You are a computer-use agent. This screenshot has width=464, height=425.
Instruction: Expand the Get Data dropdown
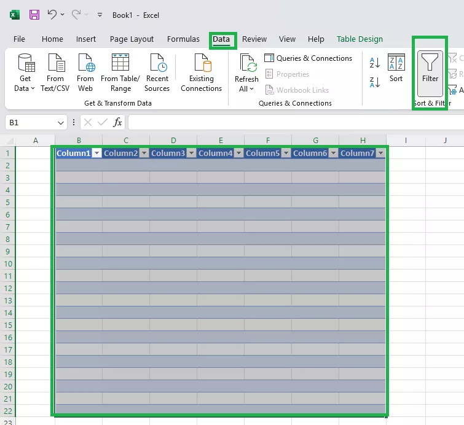tap(25, 72)
